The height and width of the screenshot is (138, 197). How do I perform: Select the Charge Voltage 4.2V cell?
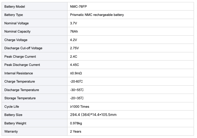click(x=131, y=40)
